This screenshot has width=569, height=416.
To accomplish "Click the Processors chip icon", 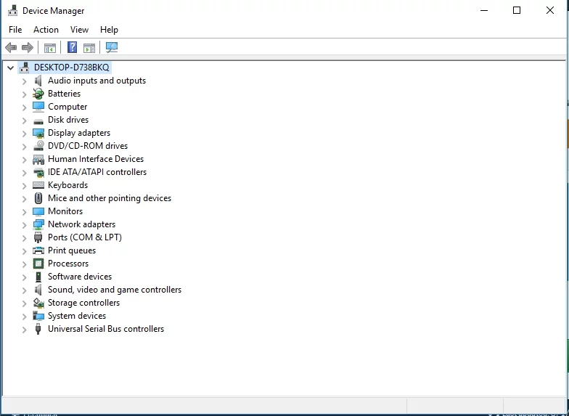I will [38, 264].
